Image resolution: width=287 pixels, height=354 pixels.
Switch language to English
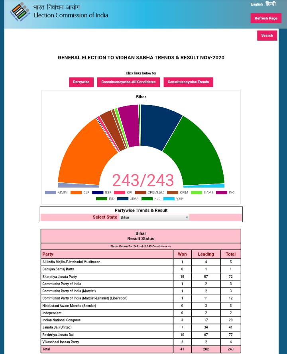(256, 4)
